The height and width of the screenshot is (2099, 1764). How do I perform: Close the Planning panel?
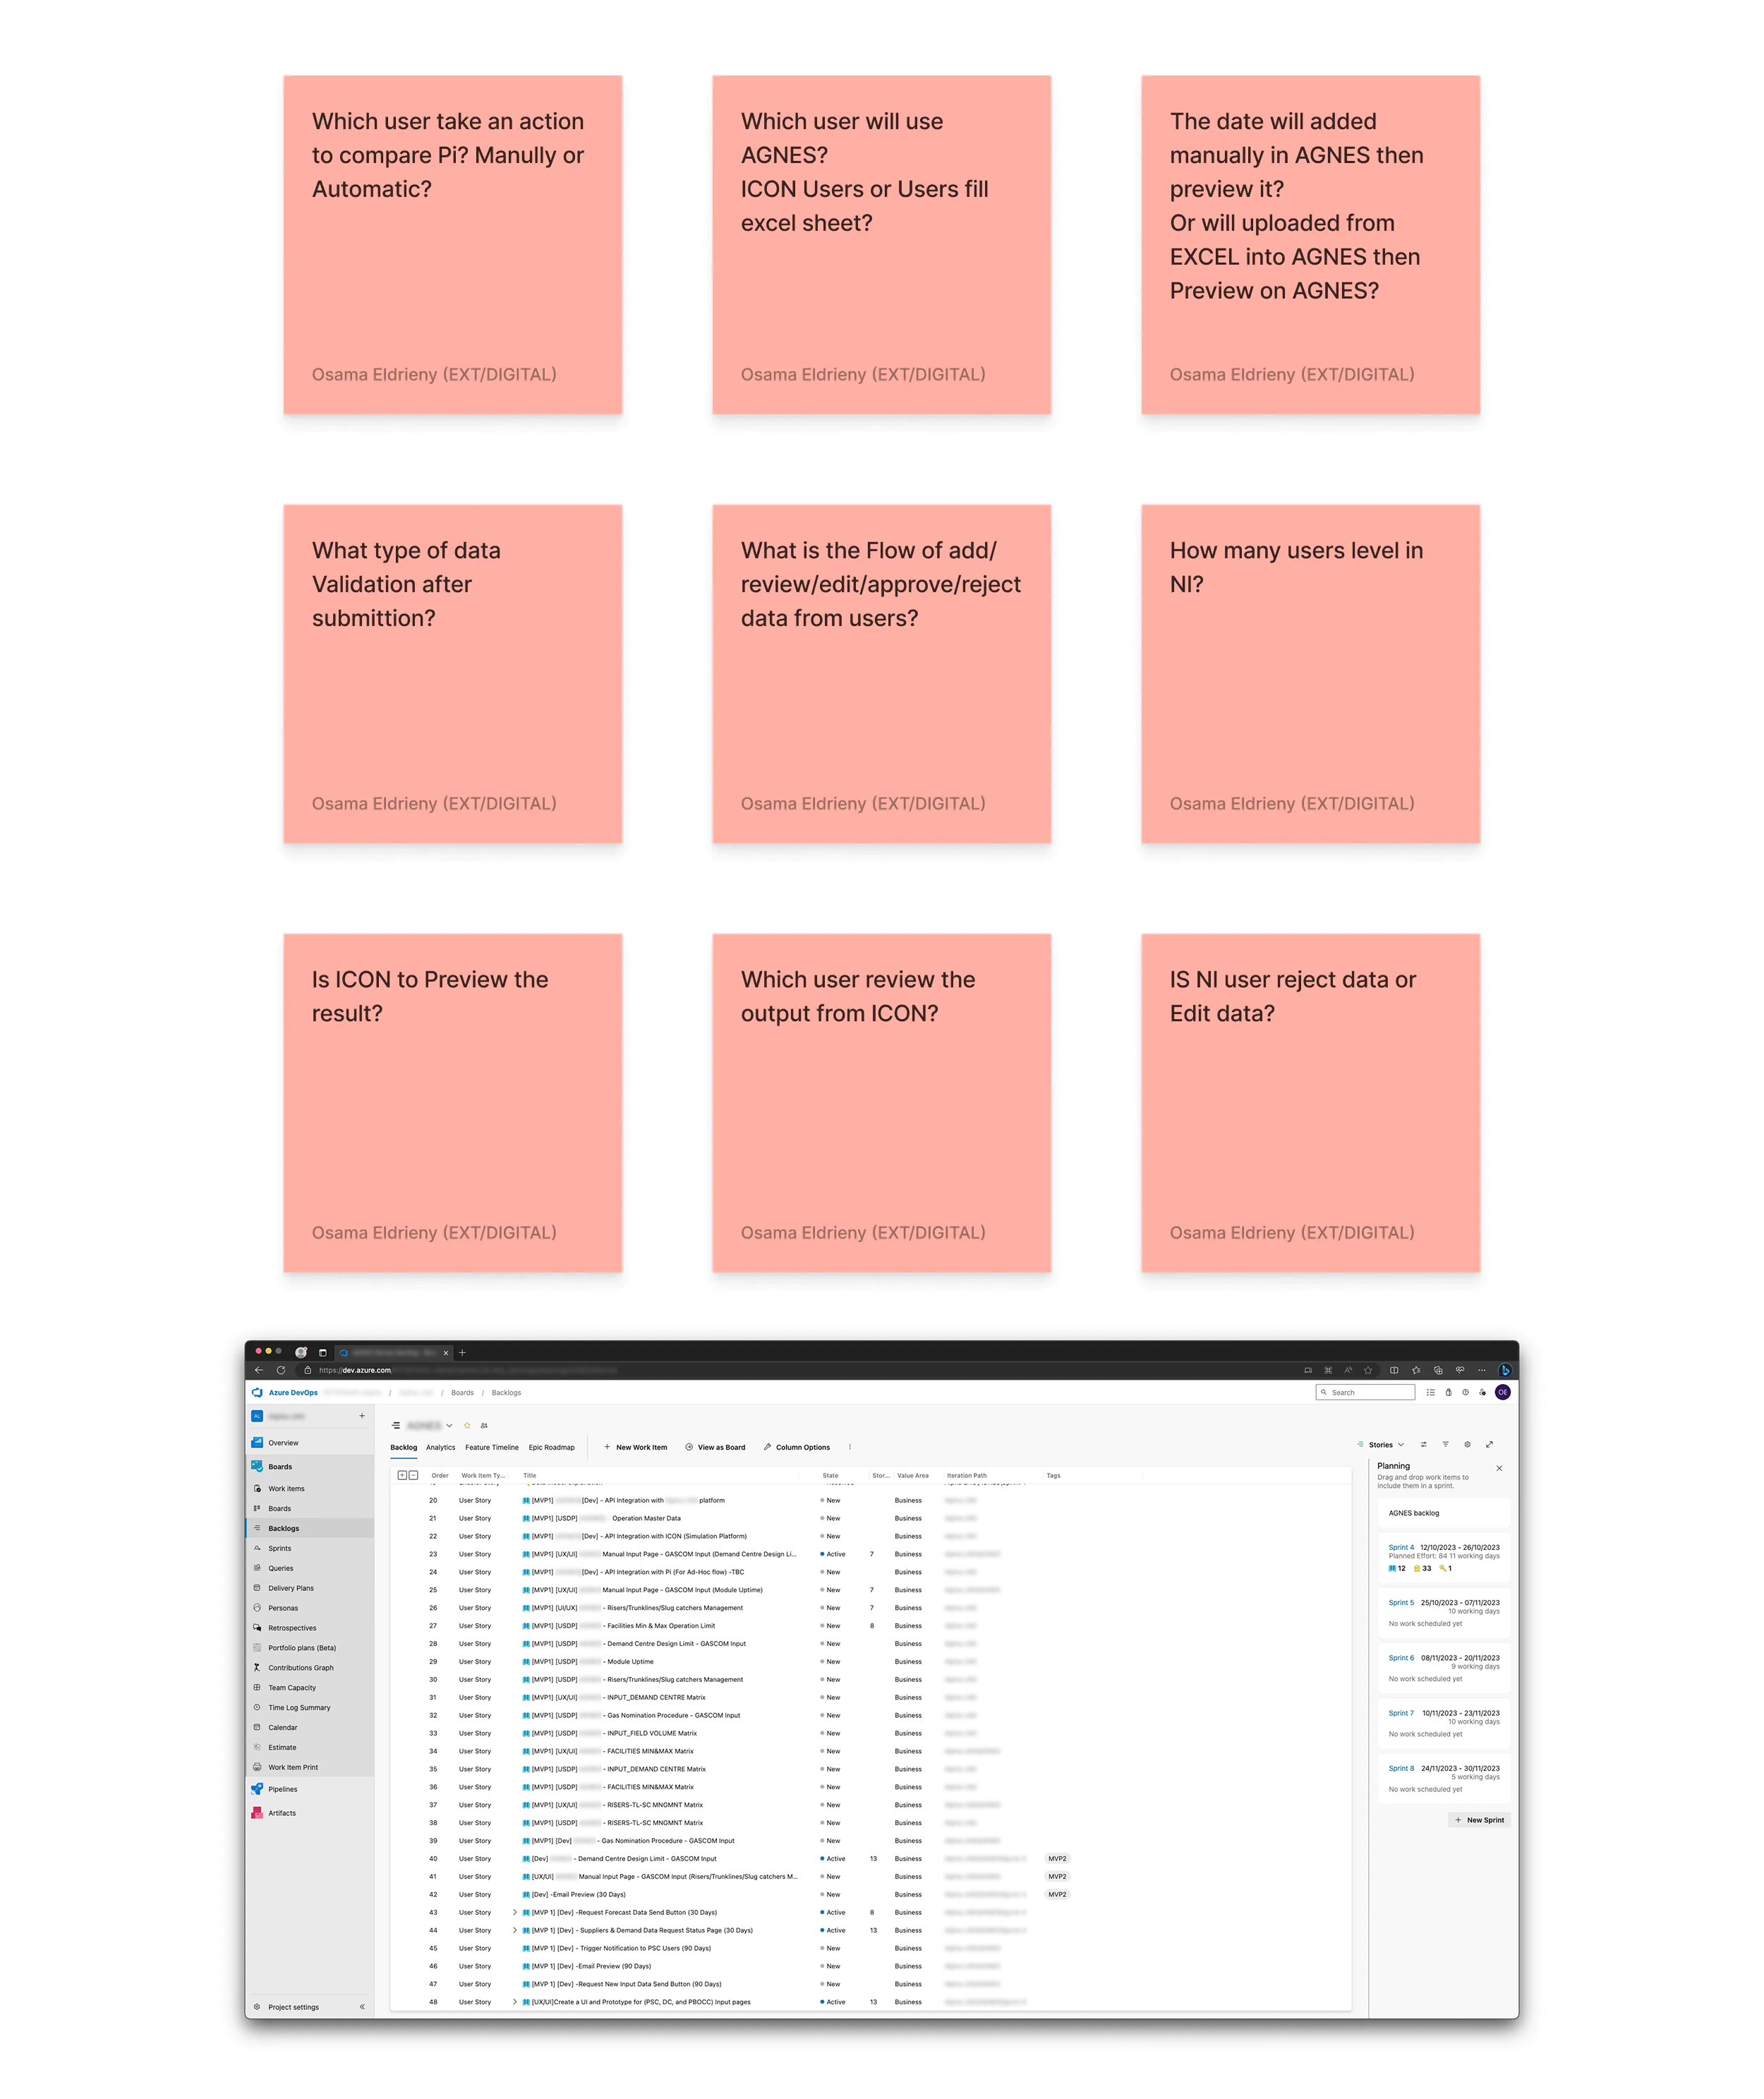1499,1469
